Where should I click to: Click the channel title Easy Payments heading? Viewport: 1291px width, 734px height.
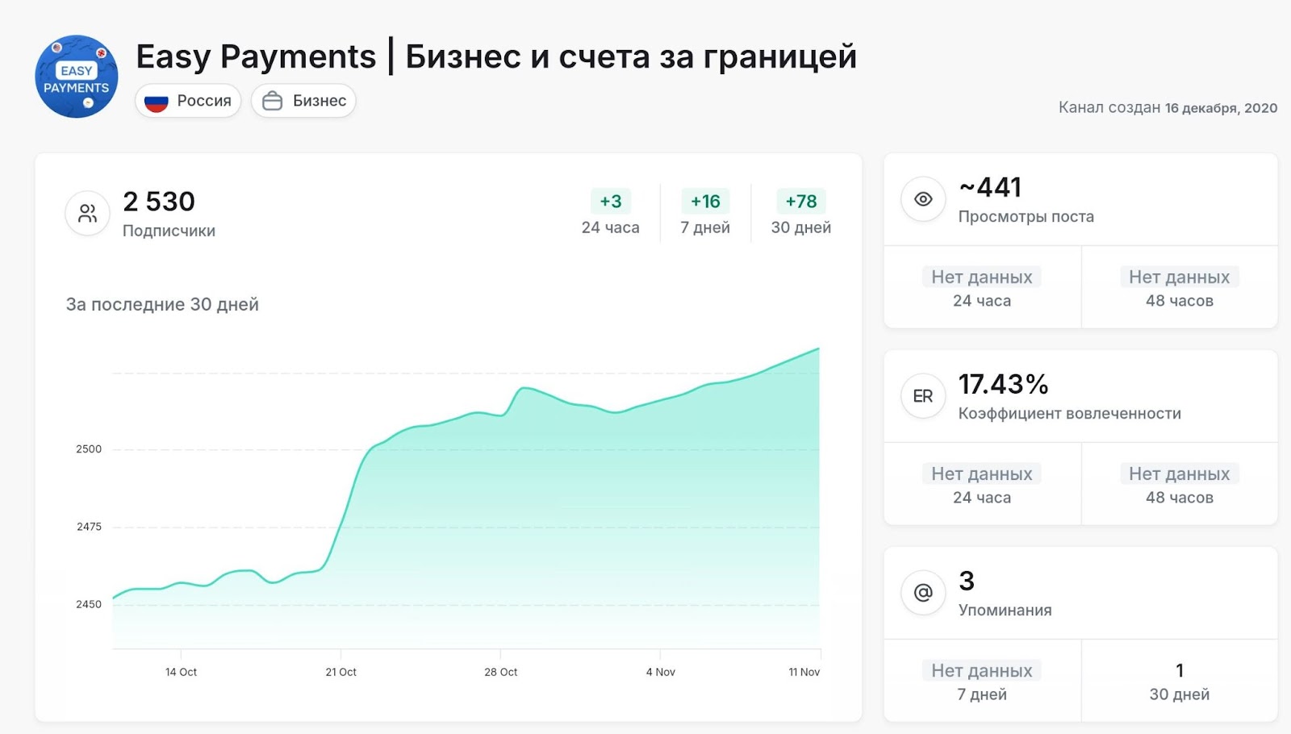(x=495, y=56)
